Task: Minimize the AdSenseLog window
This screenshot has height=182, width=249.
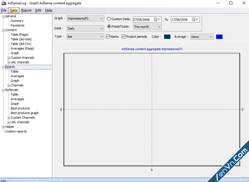Action: [218, 3]
